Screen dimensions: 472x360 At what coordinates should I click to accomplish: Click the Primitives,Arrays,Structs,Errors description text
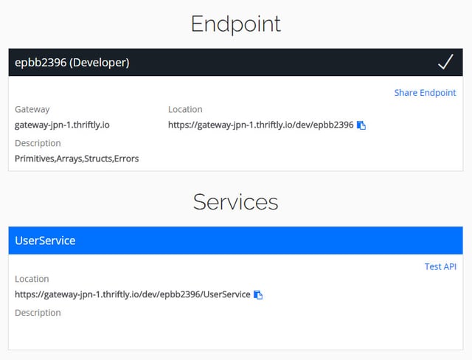[x=77, y=159]
